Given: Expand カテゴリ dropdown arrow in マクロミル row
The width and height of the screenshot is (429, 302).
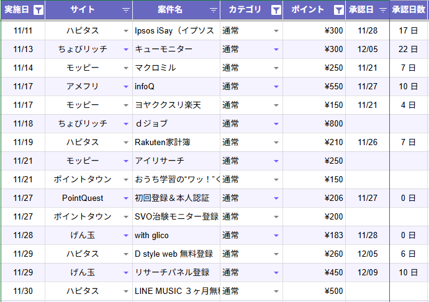Looking at the screenshot, I should [276, 68].
